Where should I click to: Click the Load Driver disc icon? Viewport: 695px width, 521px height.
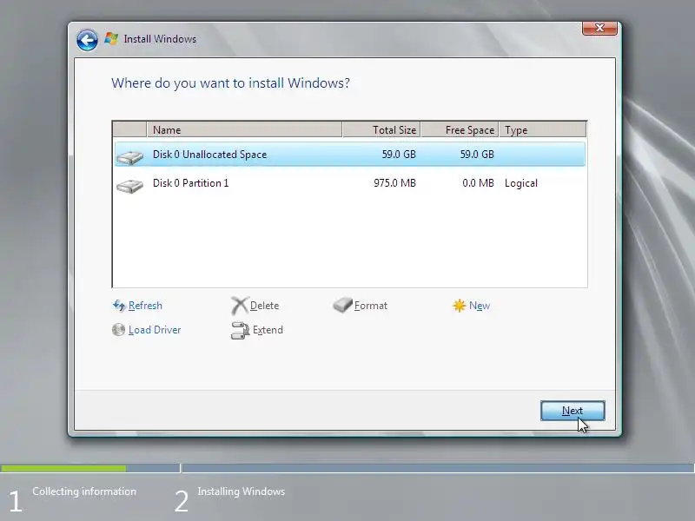(x=118, y=330)
